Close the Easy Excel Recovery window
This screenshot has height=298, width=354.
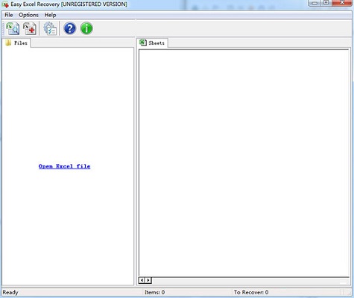pos(342,3)
